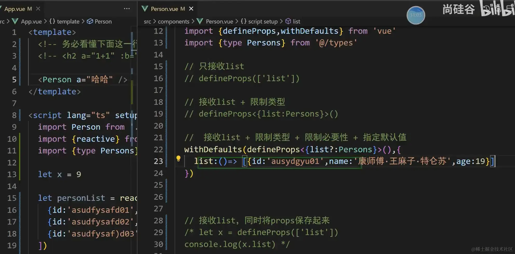Screen dimensions: 515x254
Task: Close the Person.vue tab
Action: [191, 9]
